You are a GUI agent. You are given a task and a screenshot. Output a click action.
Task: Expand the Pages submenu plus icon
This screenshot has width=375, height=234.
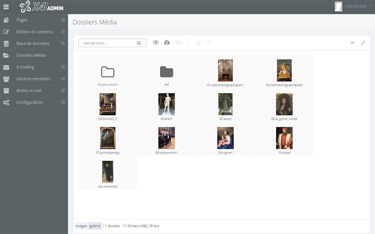coord(63,20)
